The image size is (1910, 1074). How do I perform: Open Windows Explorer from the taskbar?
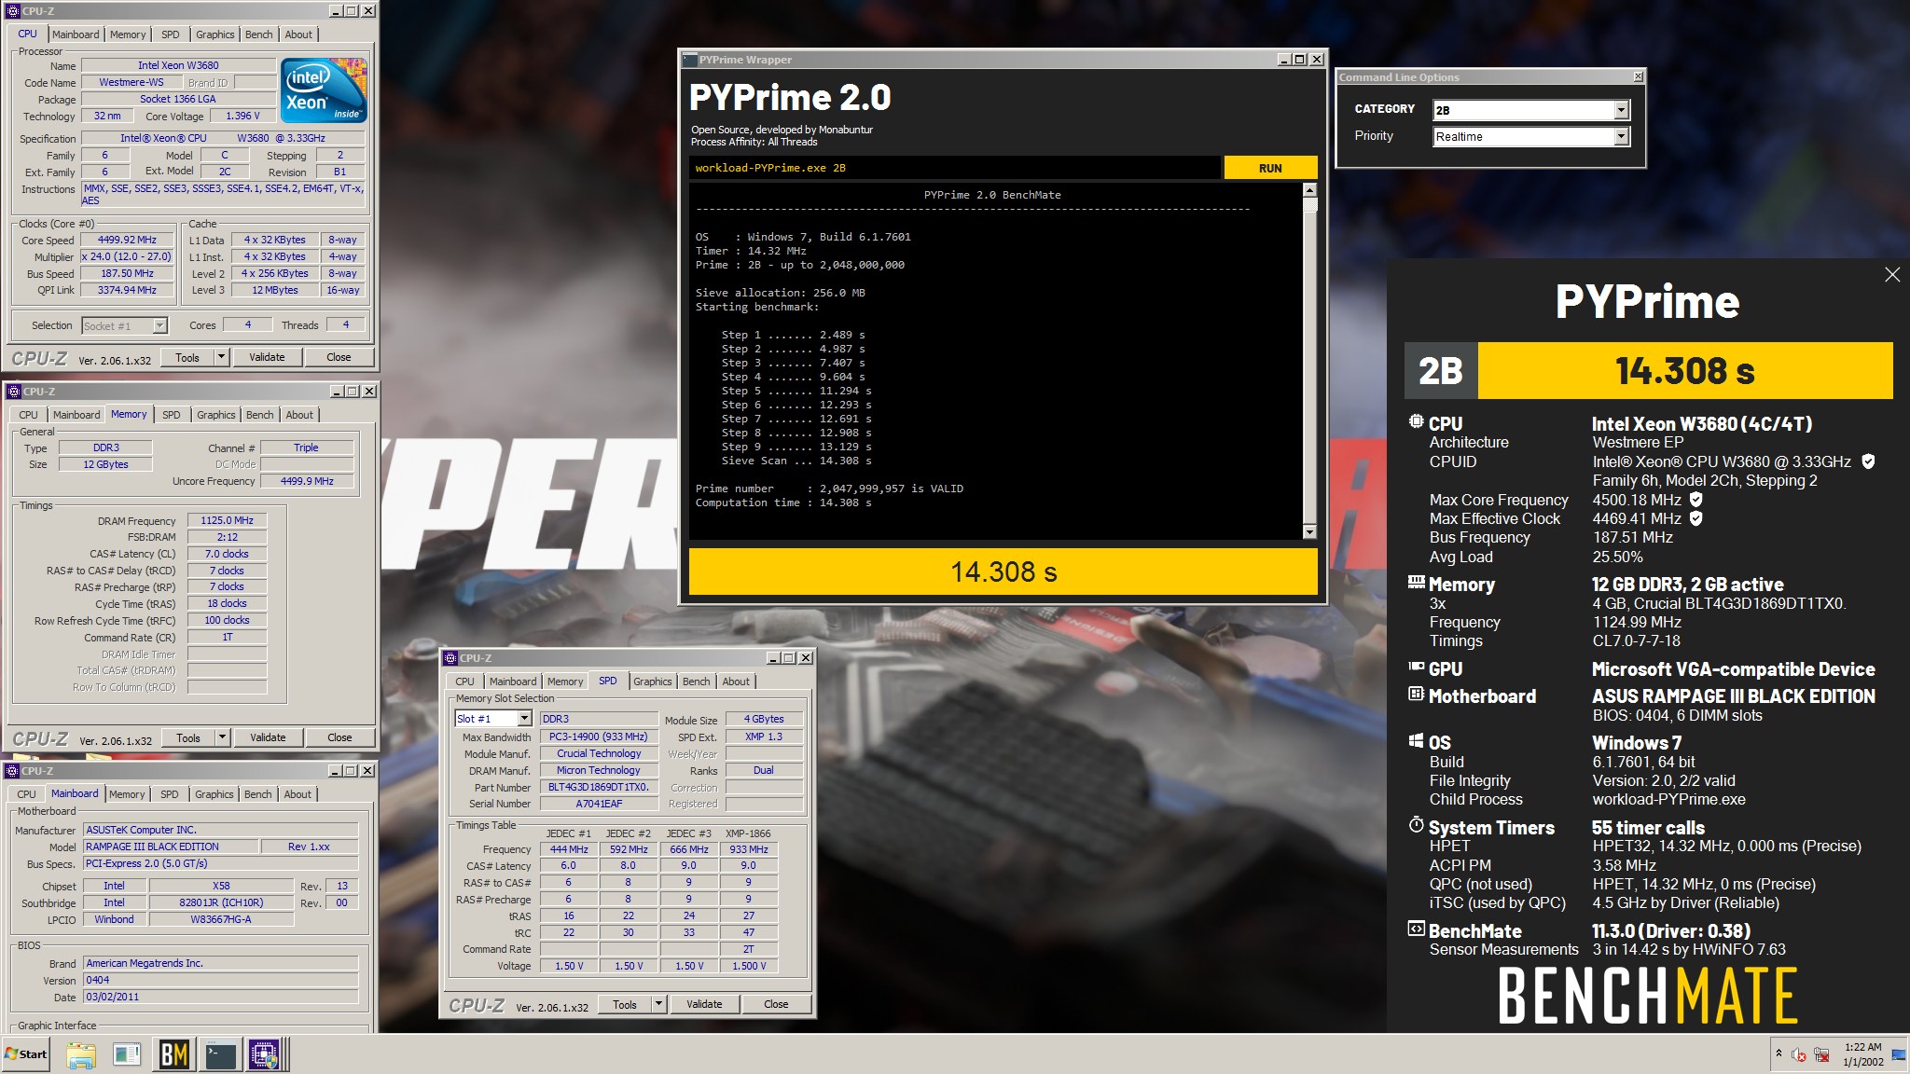click(81, 1054)
